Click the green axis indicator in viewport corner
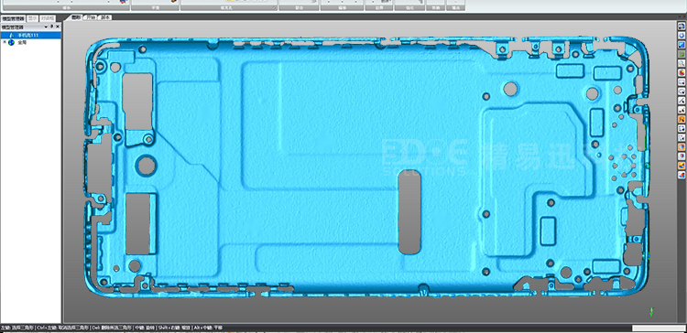 tap(651, 312)
